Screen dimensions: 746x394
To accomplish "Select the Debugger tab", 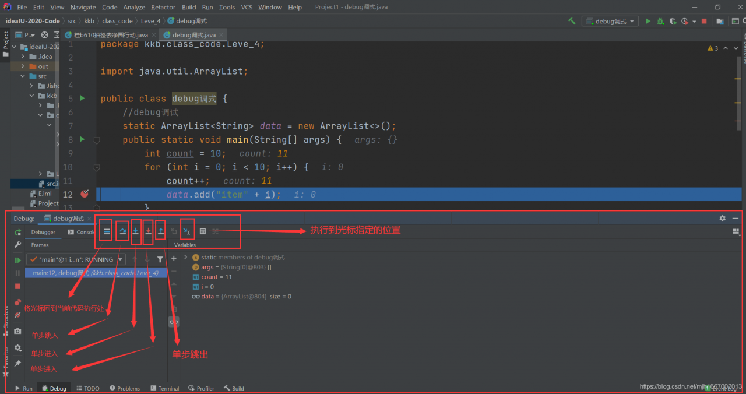I will 43,232.
